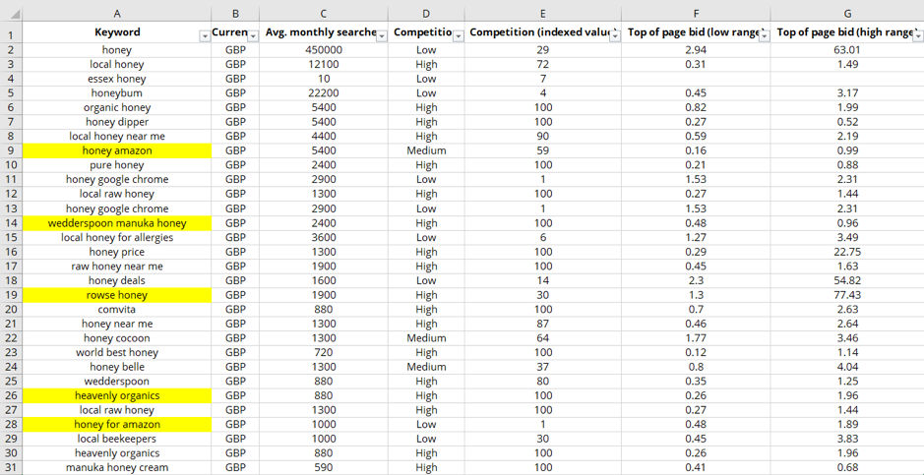Select the "honey" keyword cell in row 2
924x475 pixels.
click(x=117, y=50)
